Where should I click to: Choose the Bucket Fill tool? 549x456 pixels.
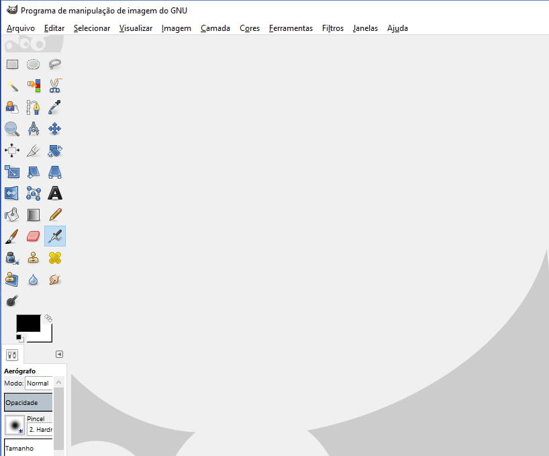12,215
